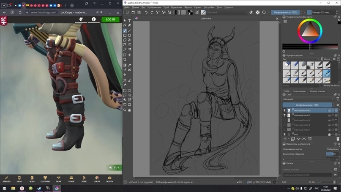Viewport: 341px width, 192px height.
Task: Select the Transform tool
Action: coord(125,55)
